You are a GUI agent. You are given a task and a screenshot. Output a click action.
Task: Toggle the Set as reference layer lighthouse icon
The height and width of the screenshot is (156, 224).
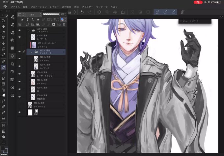(28, 19)
